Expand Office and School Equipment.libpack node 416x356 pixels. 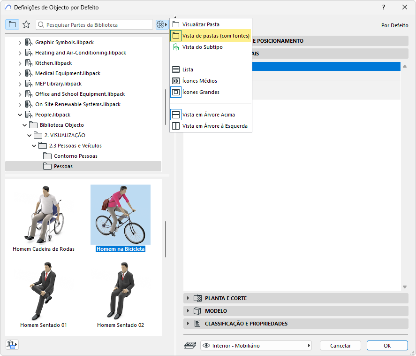click(x=20, y=94)
